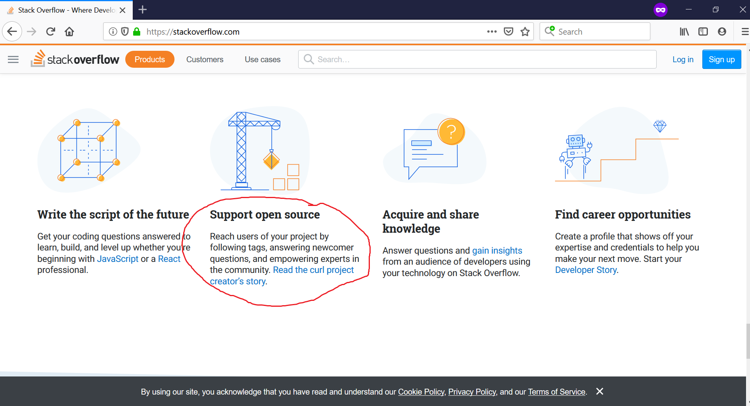This screenshot has height=406, width=750.
Task: Click the Sign up button
Action: (x=721, y=59)
